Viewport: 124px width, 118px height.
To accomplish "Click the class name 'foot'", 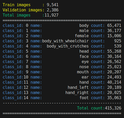I will [84, 98].
